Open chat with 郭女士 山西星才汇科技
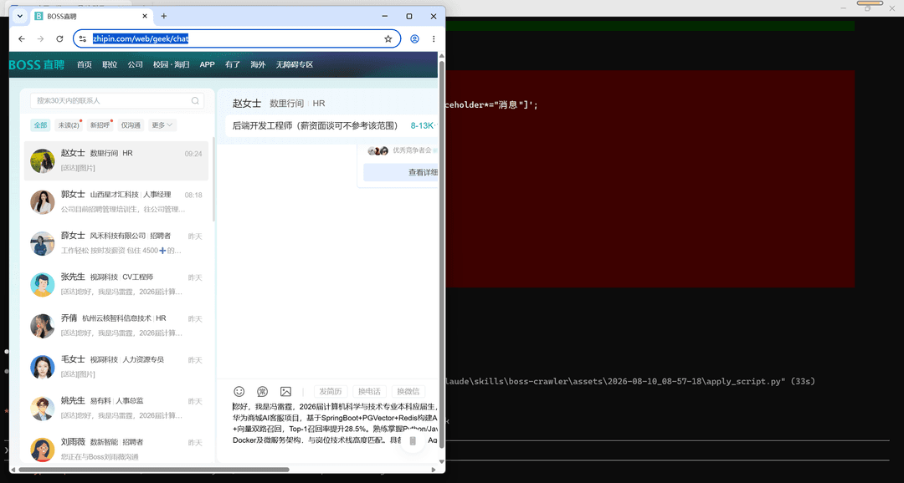This screenshot has width=904, height=483. click(x=116, y=202)
